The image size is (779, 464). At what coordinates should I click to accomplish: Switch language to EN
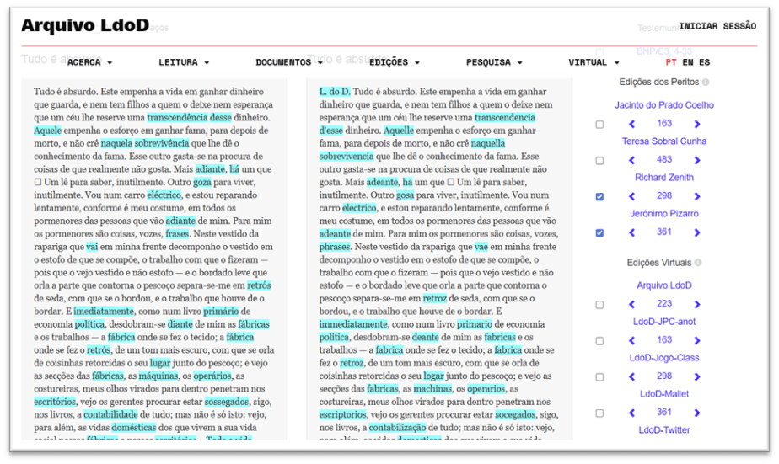(x=688, y=62)
